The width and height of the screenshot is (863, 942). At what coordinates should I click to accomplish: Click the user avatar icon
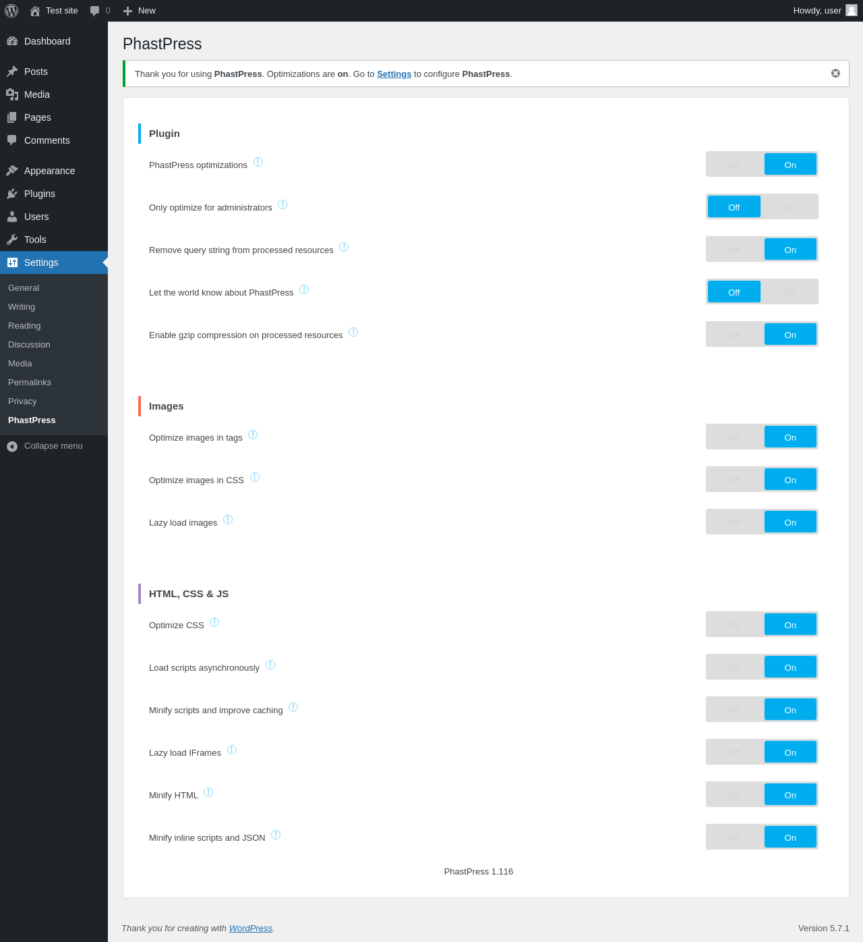tap(852, 10)
